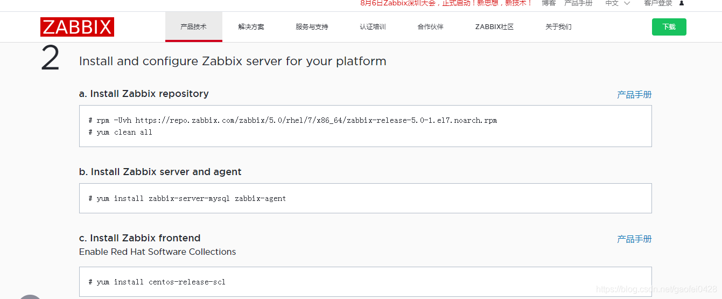Viewport: 722px width, 299px height.
Task: Open the 产品技术 menu tab
Action: point(194,27)
